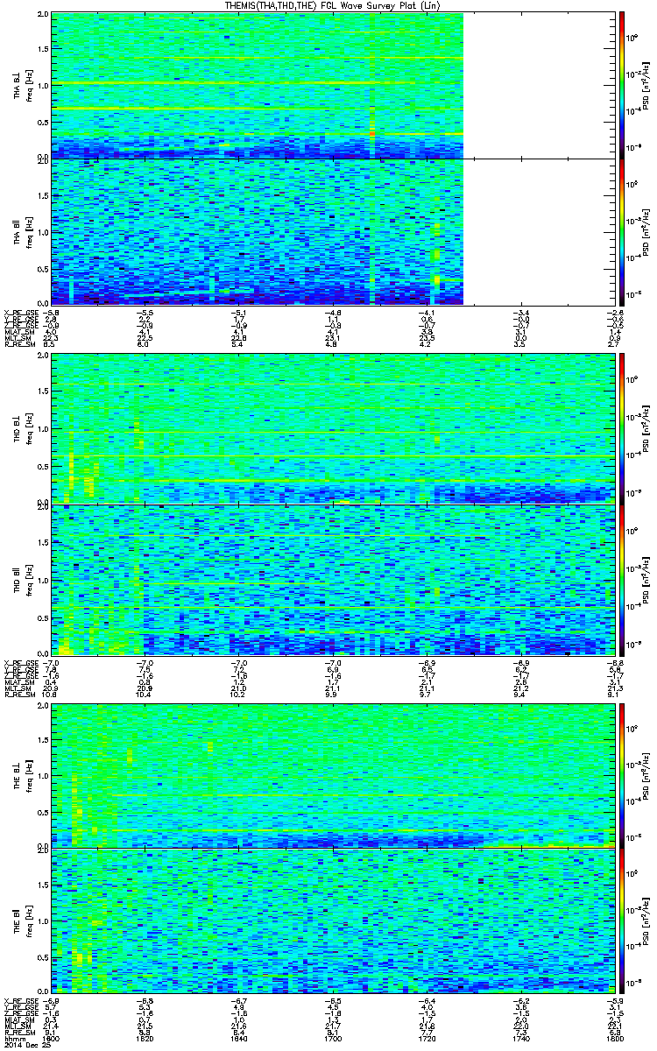Click the PSD [nT²/Hz] label of THE Bll
Viewport: 657px width, 1051px height.
(x=646, y=922)
